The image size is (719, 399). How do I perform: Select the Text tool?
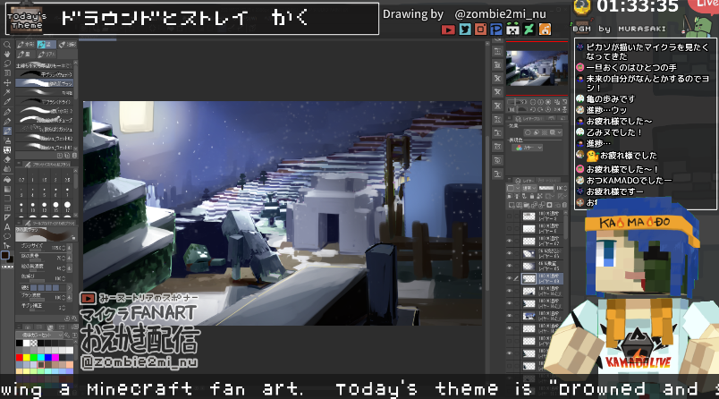[7, 226]
